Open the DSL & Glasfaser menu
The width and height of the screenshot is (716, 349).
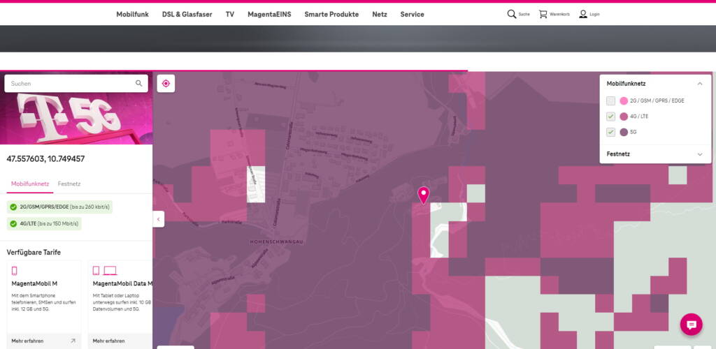[x=187, y=14]
